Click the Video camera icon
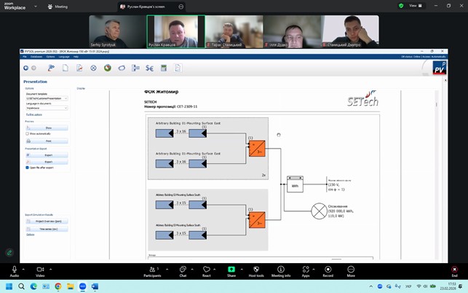 (40, 270)
